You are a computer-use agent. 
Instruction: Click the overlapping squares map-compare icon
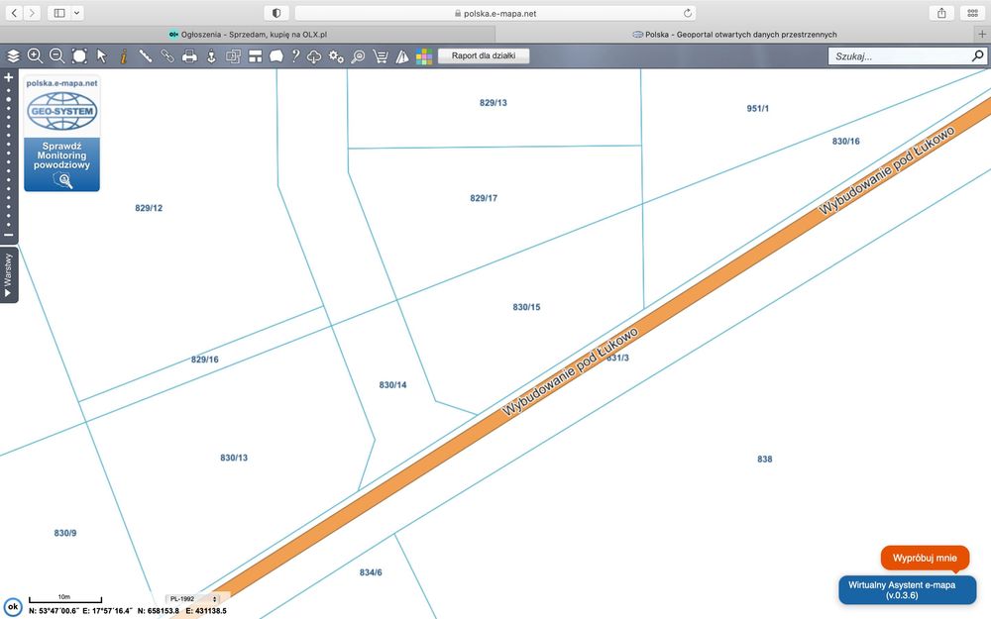point(233,56)
